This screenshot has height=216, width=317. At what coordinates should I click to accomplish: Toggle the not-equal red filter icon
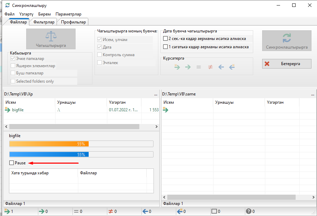[210, 67]
